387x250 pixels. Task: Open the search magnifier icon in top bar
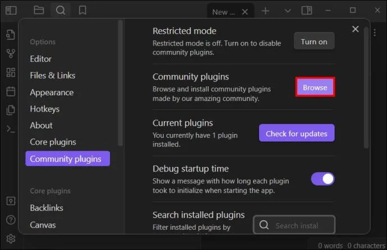61,10
